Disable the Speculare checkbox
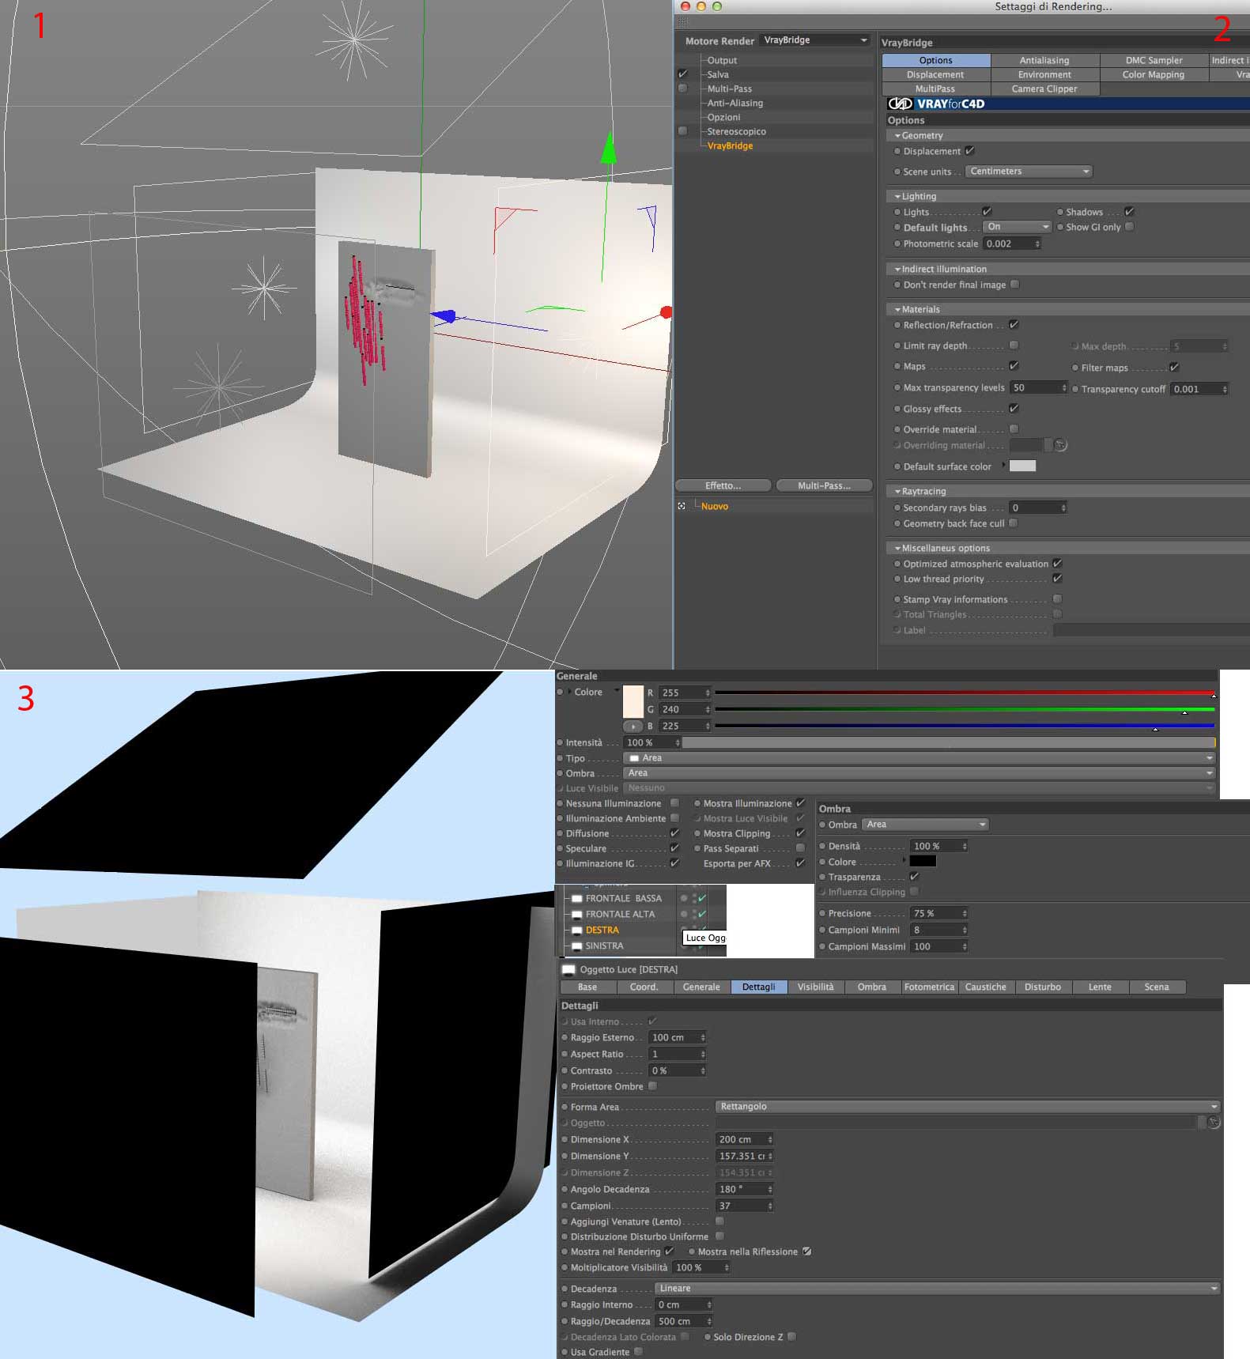1250x1359 pixels. pos(674,848)
